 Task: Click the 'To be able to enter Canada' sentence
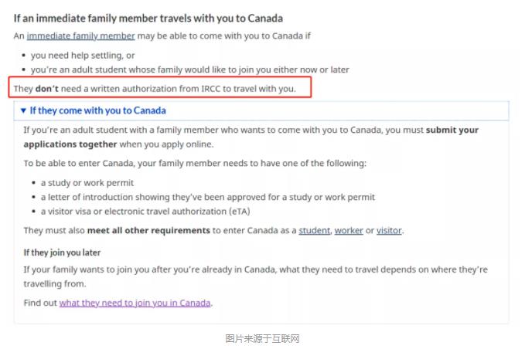click(x=195, y=164)
